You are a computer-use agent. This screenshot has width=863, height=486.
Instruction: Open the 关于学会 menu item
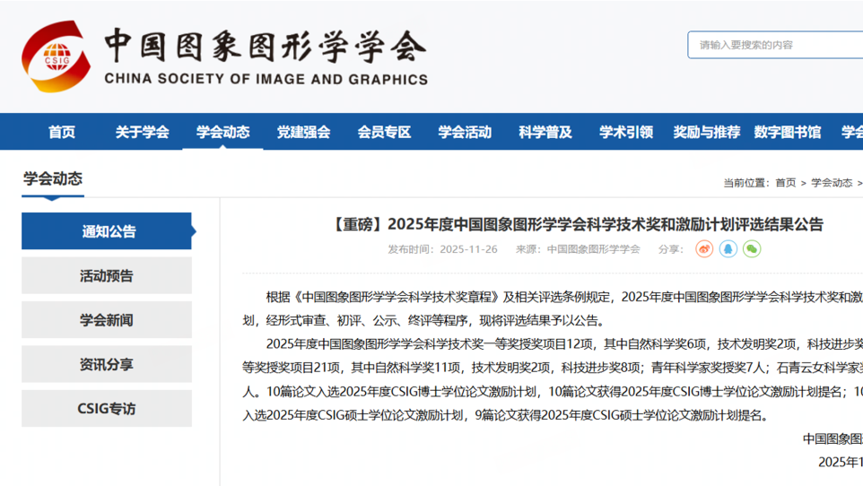[142, 132]
